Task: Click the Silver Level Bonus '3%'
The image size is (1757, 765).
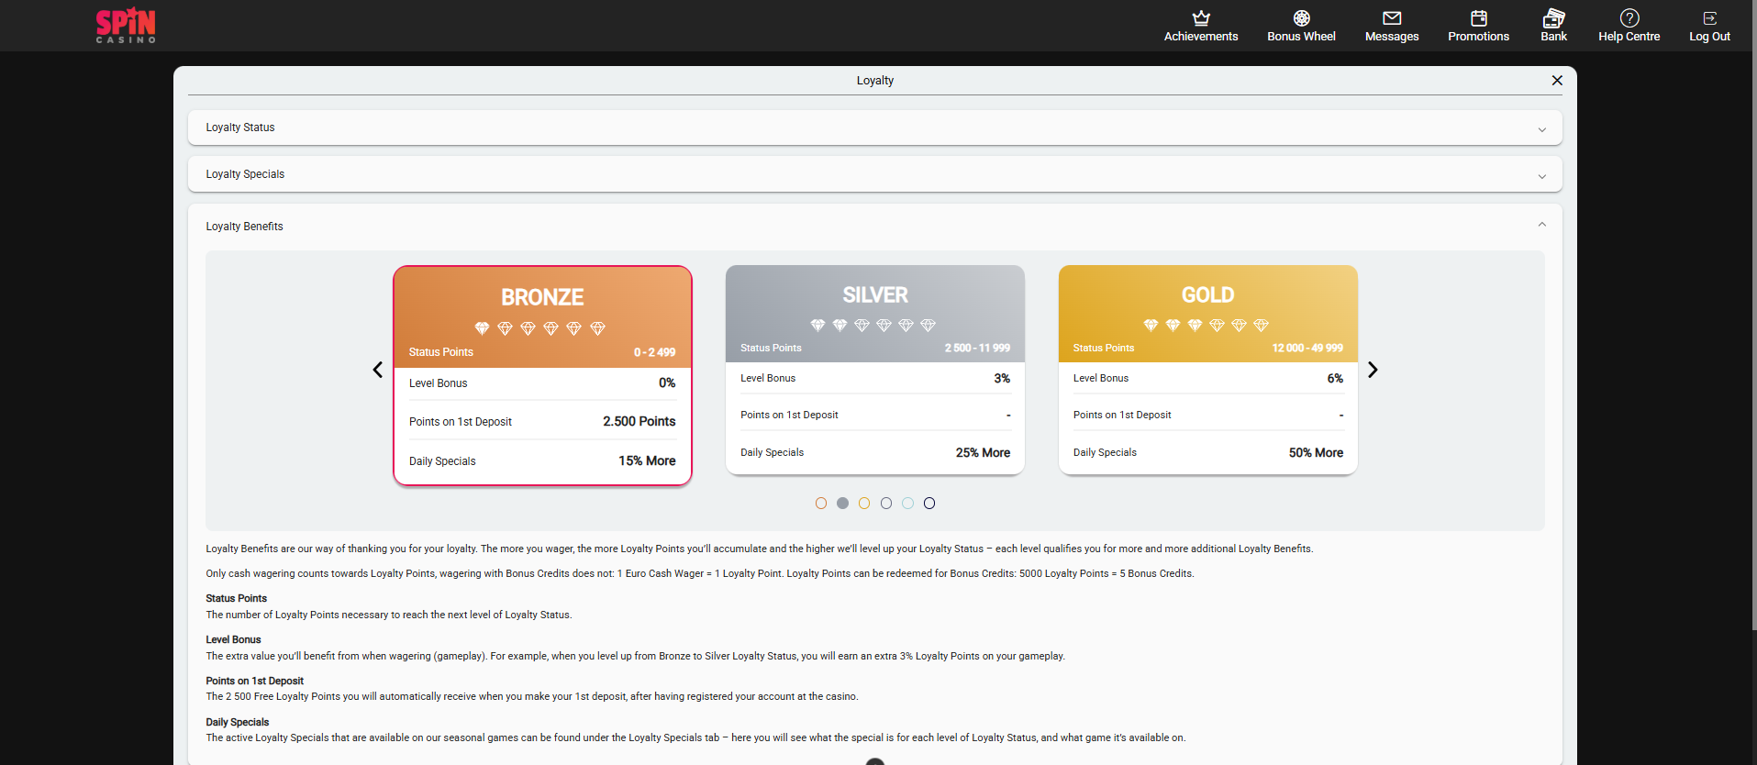Action: tap(1002, 378)
